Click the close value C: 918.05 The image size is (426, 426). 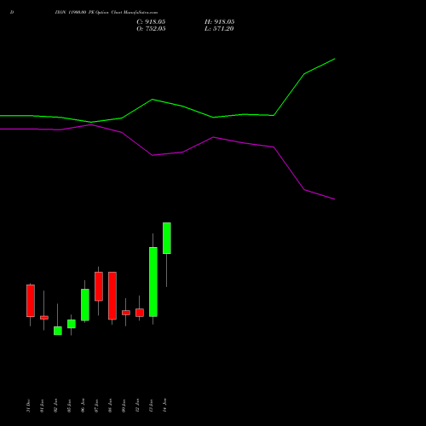[x=151, y=22]
